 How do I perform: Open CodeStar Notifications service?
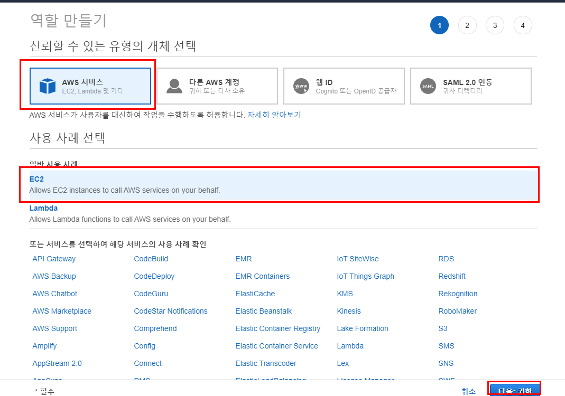point(171,311)
